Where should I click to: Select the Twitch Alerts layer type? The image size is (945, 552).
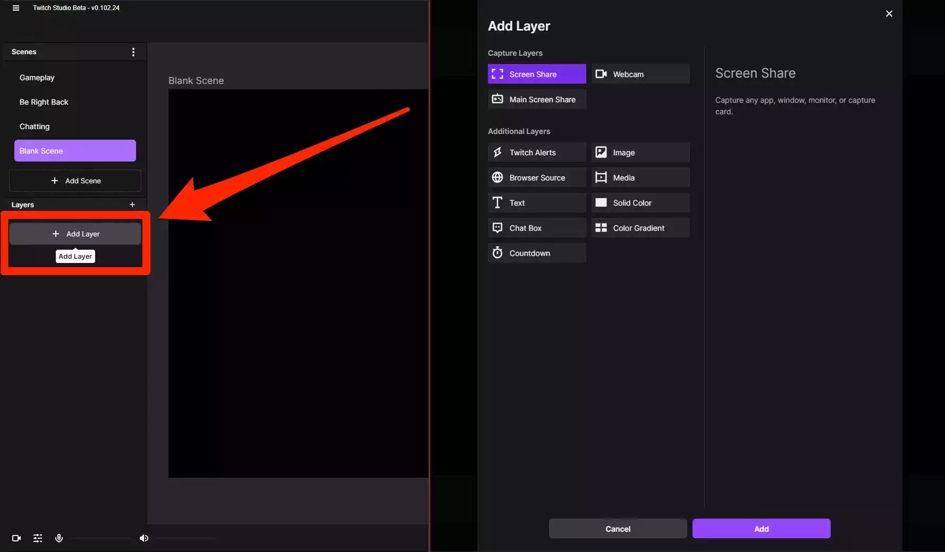(537, 152)
